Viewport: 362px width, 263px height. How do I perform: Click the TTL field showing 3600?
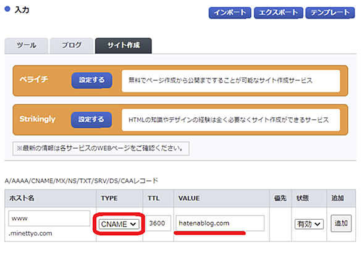point(158,223)
